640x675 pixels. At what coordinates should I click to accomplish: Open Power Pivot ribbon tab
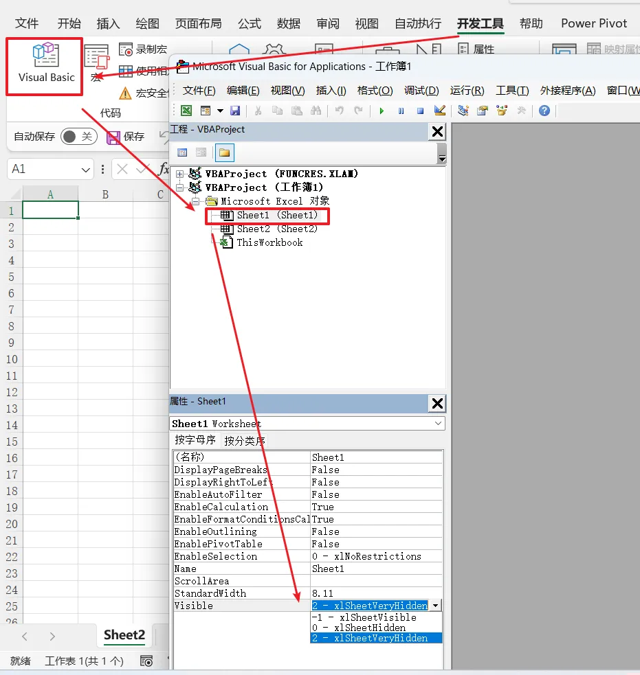point(593,23)
